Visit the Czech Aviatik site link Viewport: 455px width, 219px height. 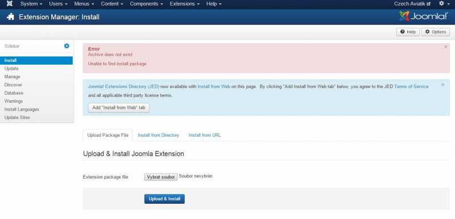tap(412, 4)
